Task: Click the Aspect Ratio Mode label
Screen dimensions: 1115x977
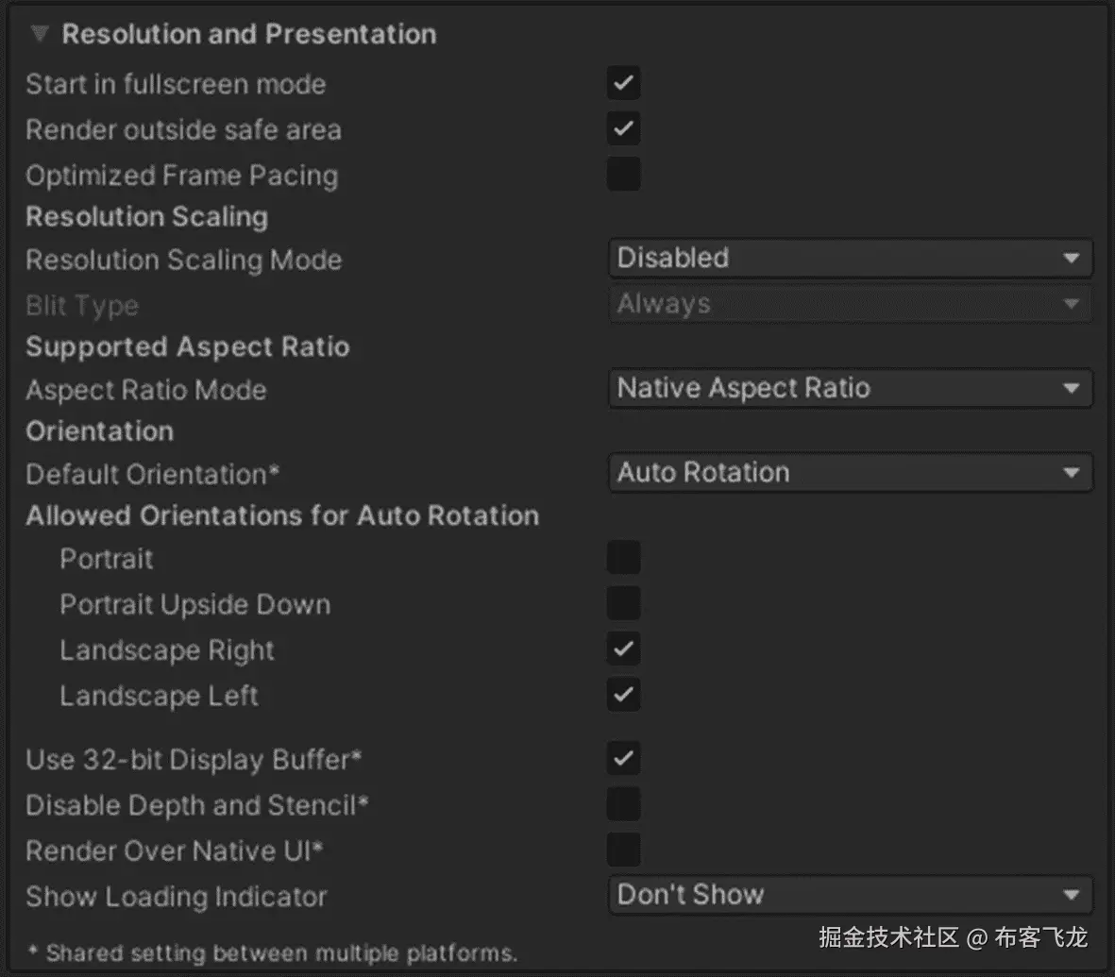Action: [x=145, y=390]
